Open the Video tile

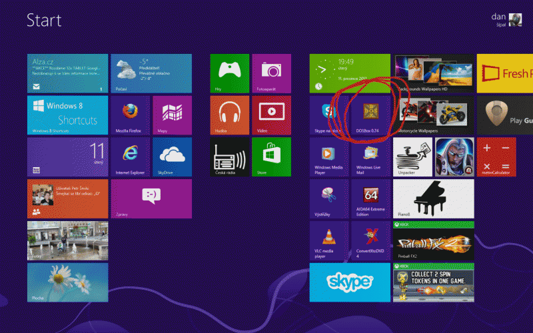pyautogui.click(x=271, y=115)
